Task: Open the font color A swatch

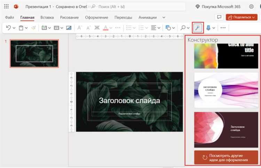Action: 105,28
